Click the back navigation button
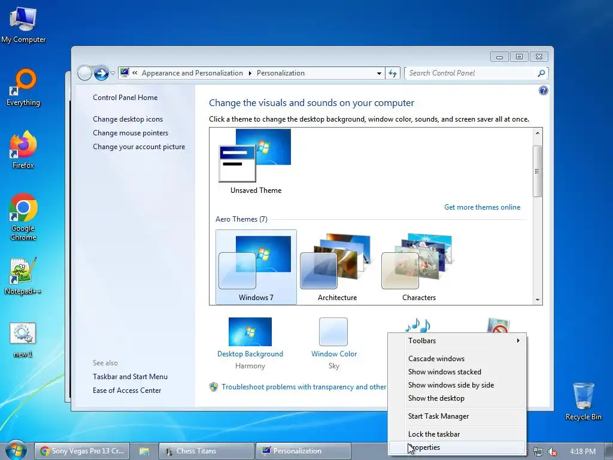The width and height of the screenshot is (613, 460). tap(84, 72)
